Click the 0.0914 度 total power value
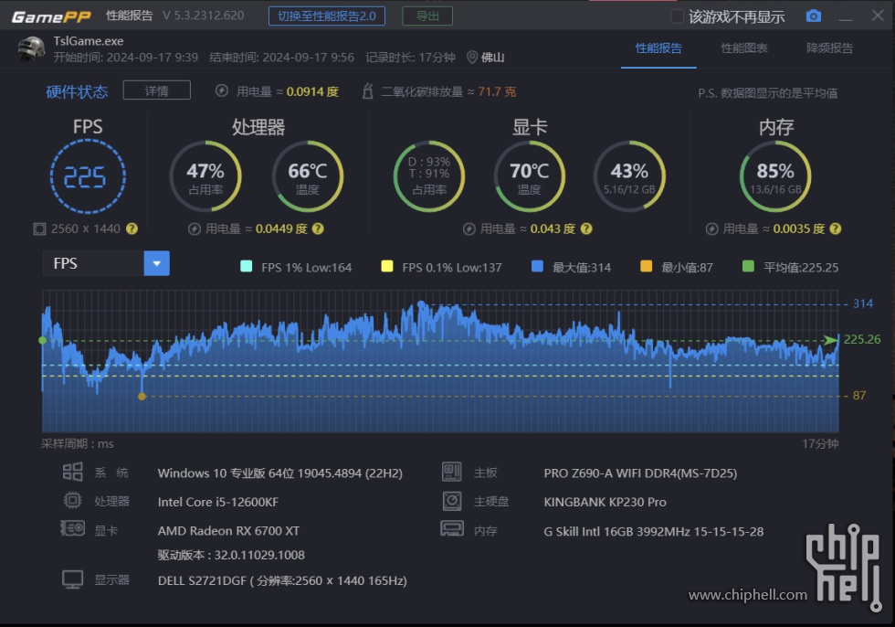The height and width of the screenshot is (627, 895). pos(312,92)
